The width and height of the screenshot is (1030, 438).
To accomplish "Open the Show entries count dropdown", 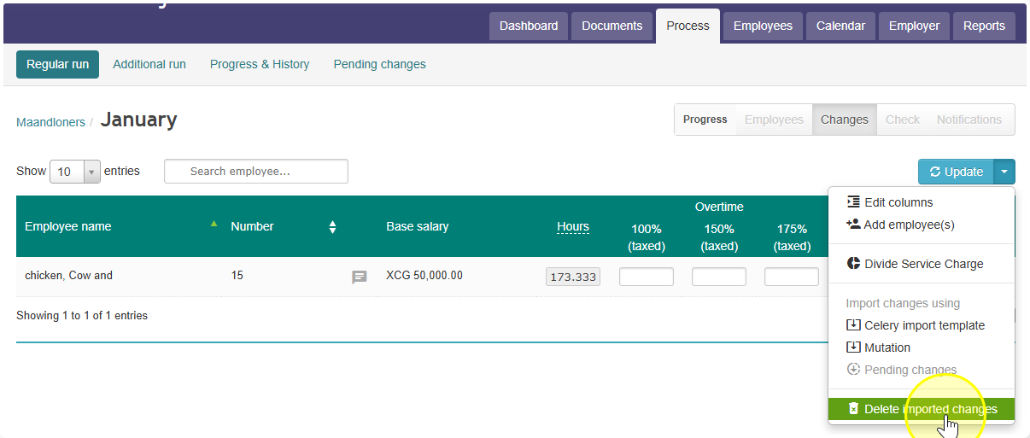I will 75,172.
